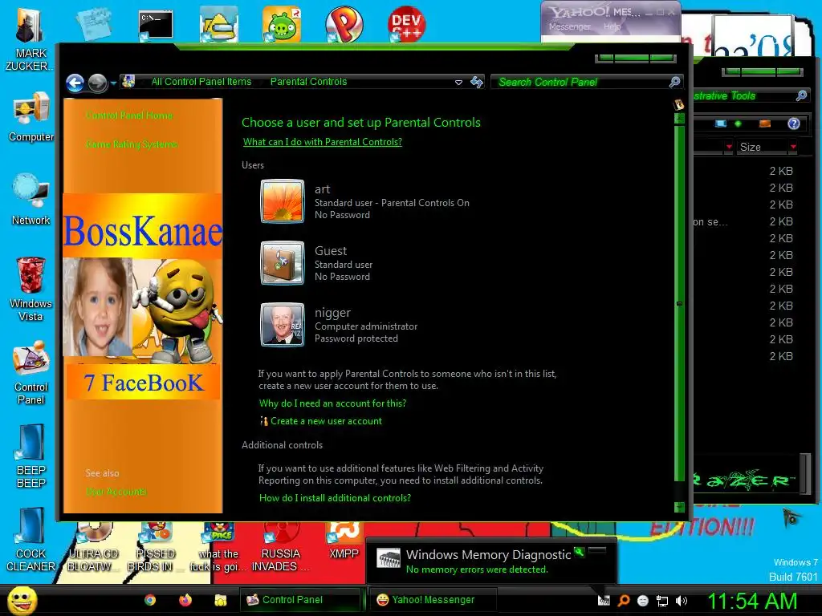
Task: Open Control Panel Home link
Action: pyautogui.click(x=129, y=115)
